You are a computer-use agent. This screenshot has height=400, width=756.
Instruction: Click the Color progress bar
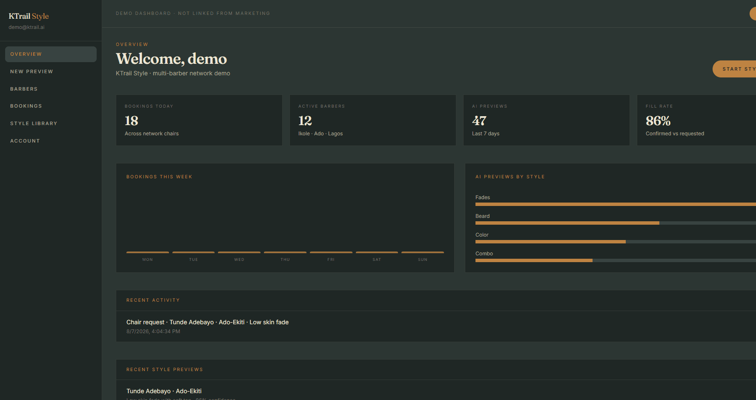[x=616, y=242]
